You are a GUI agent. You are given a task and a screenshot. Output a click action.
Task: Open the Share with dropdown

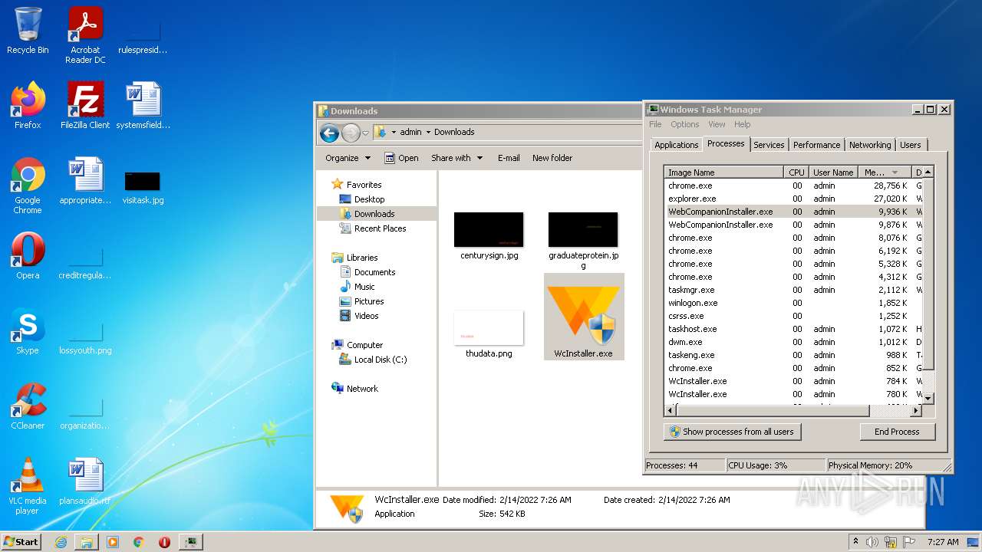[457, 158]
